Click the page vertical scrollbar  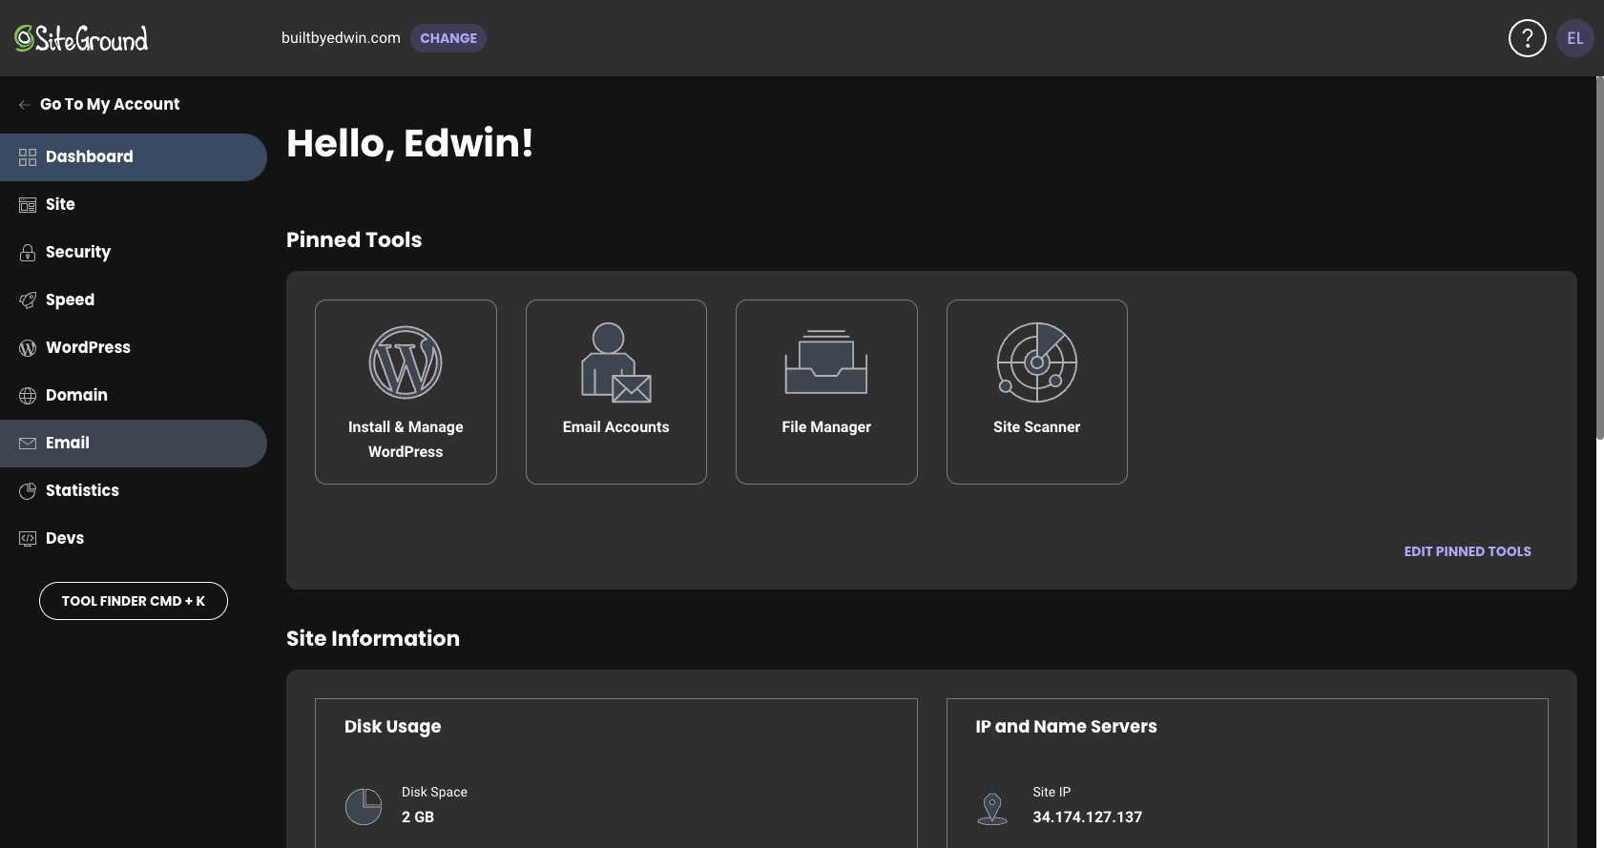click(1599, 258)
